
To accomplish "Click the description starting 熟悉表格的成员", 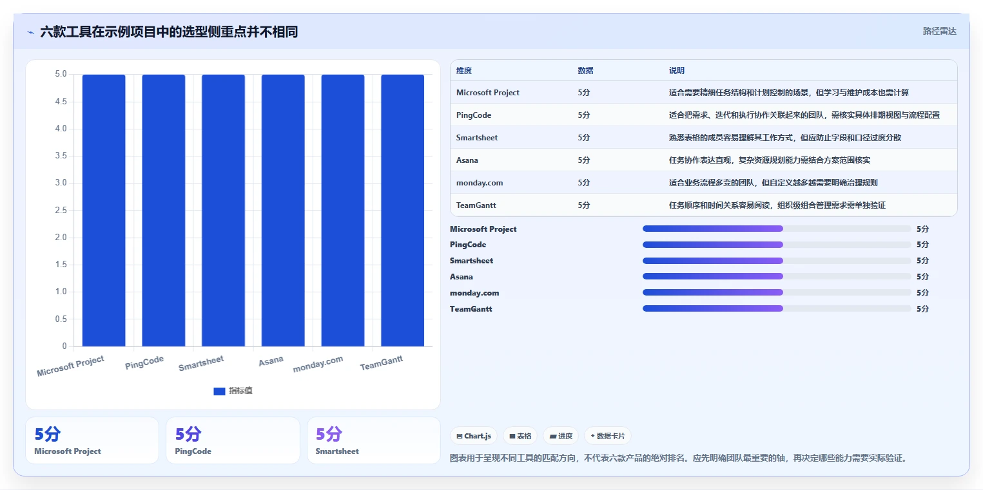I will pyautogui.click(x=785, y=138).
